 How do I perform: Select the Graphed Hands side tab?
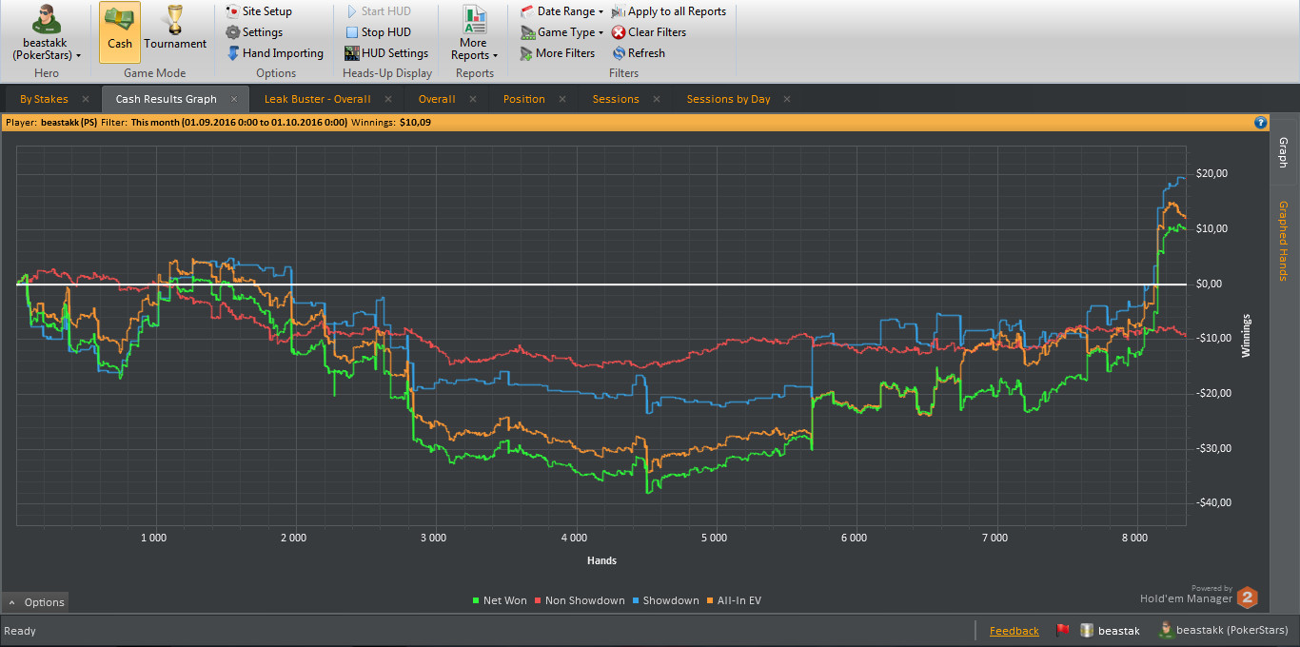click(x=1283, y=241)
